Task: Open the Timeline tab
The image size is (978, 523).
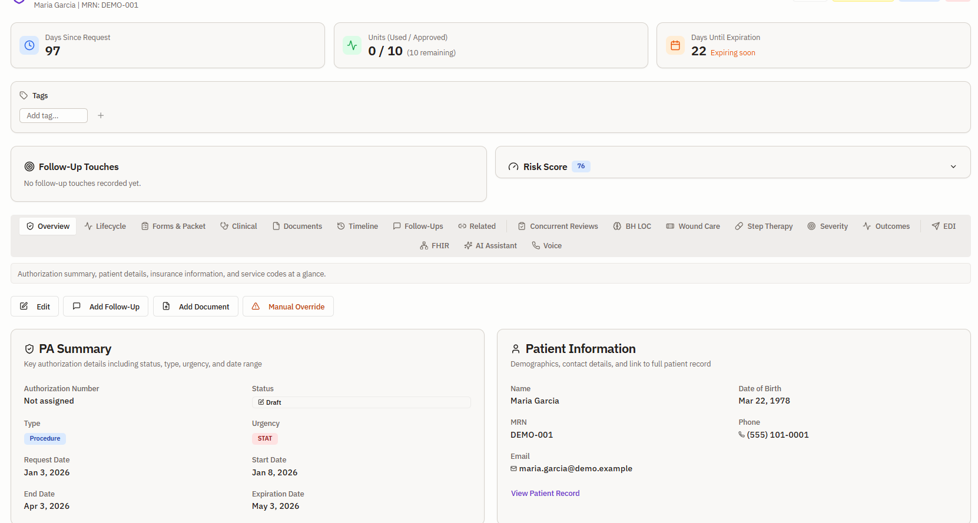Action: pos(357,226)
